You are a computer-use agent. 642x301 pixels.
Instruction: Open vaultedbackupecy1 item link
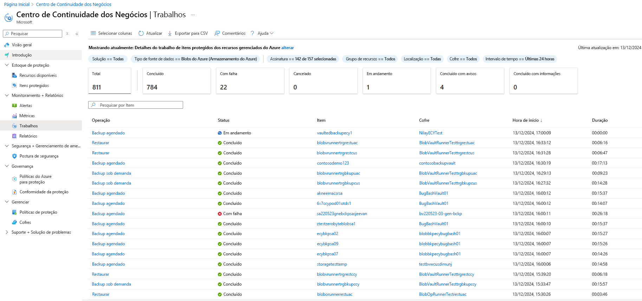point(334,133)
